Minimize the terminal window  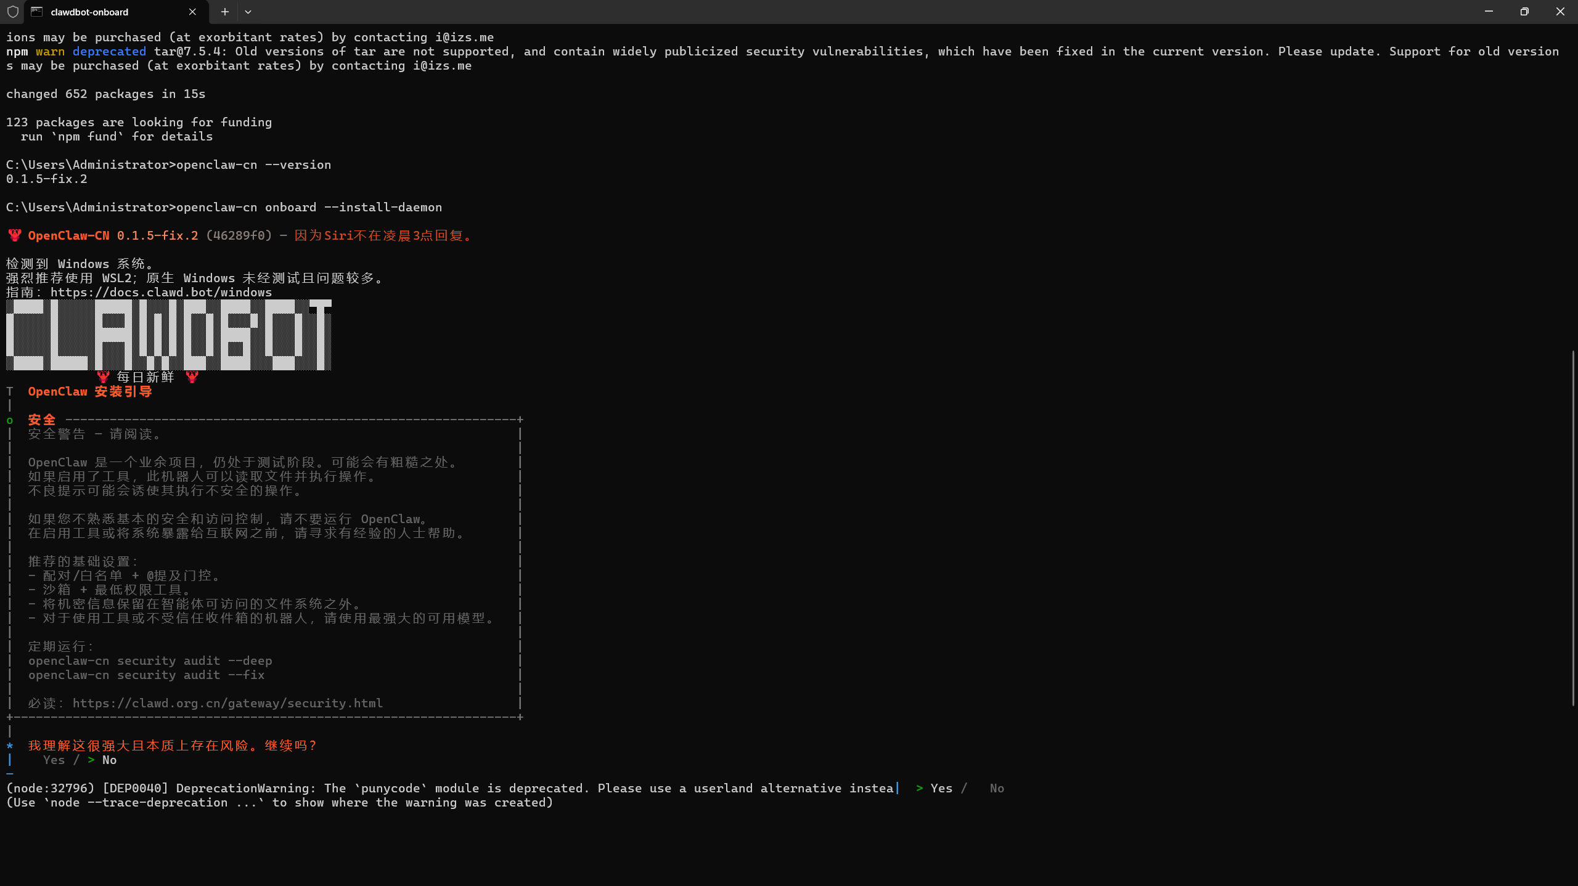pyautogui.click(x=1489, y=12)
